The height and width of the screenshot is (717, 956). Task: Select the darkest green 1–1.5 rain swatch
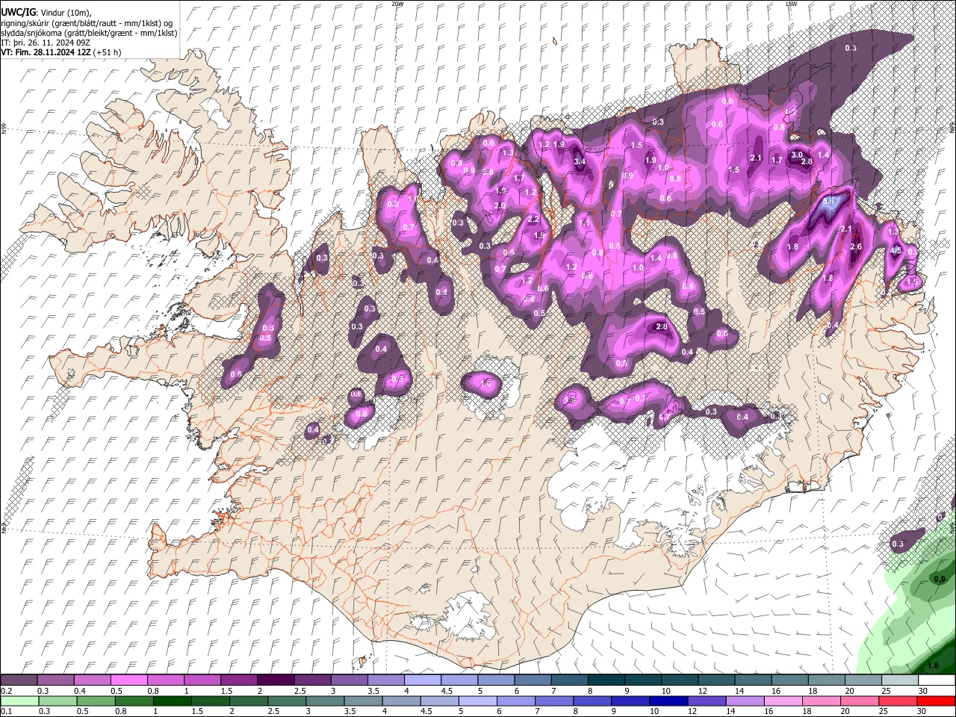172,701
